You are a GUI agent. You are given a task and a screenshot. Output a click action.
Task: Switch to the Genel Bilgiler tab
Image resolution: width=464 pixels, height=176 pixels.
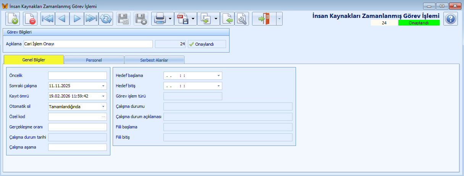[x=34, y=60]
